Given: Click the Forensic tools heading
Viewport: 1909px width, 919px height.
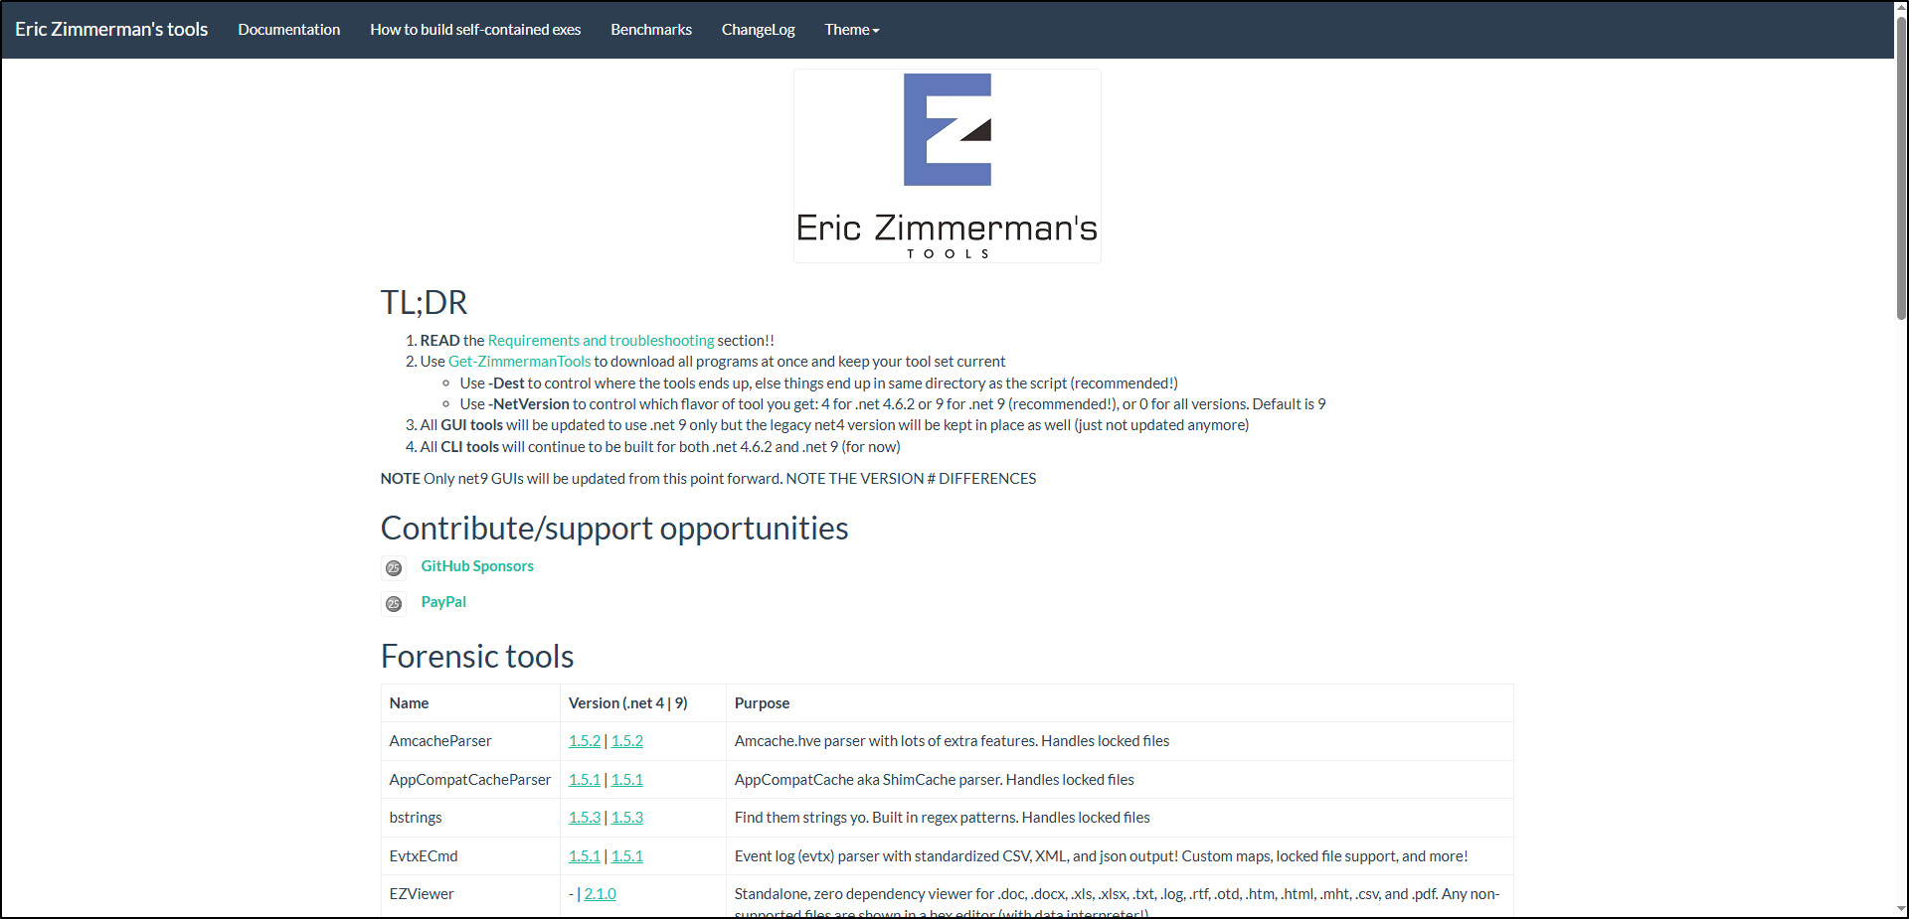Looking at the screenshot, I should (477, 657).
